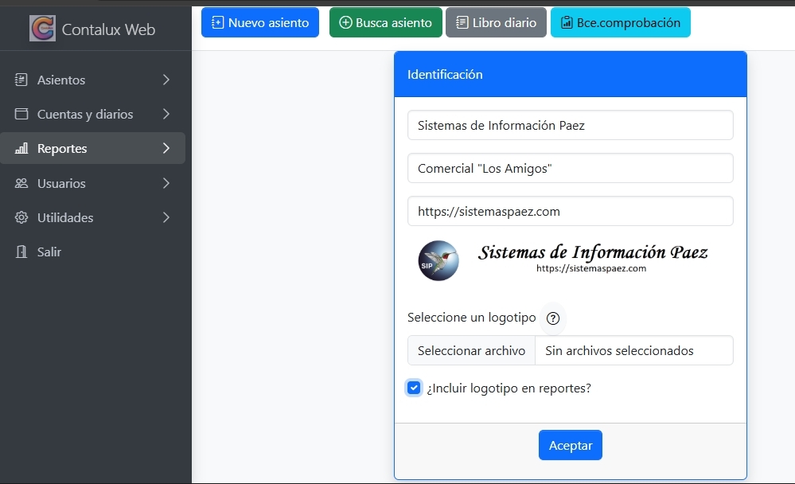Open the logotipo help question mark icon
The width and height of the screenshot is (795, 484).
pos(553,318)
